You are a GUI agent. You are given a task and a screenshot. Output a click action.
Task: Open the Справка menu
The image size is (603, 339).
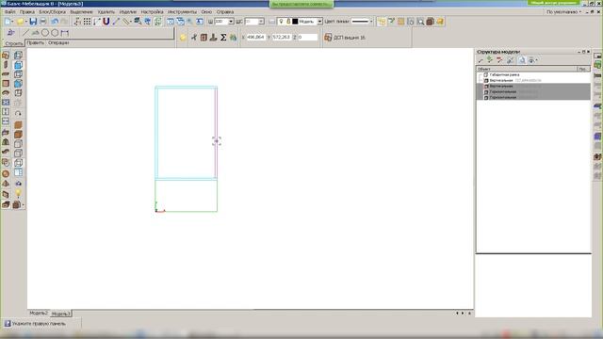tap(225, 12)
